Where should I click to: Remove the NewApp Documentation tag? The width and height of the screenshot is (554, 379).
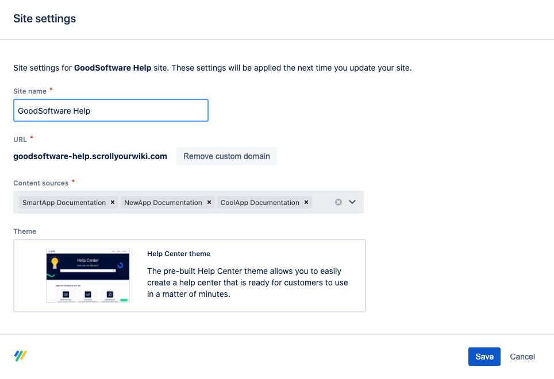pyautogui.click(x=209, y=202)
